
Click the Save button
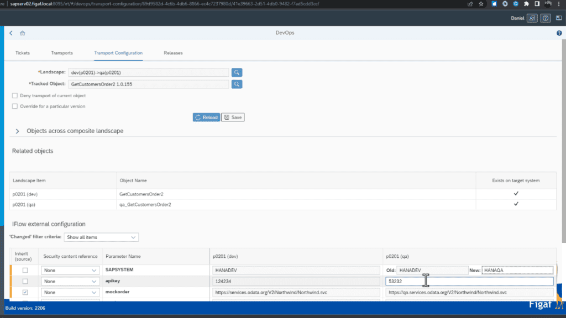click(233, 117)
